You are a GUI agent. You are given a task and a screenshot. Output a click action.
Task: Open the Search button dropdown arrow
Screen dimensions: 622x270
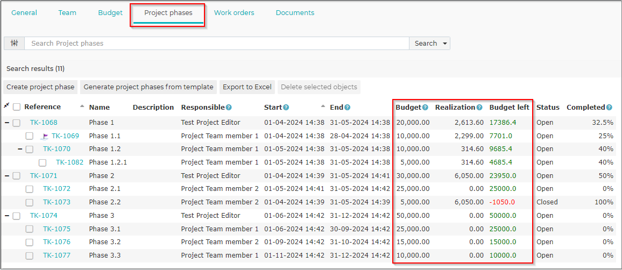tap(444, 44)
